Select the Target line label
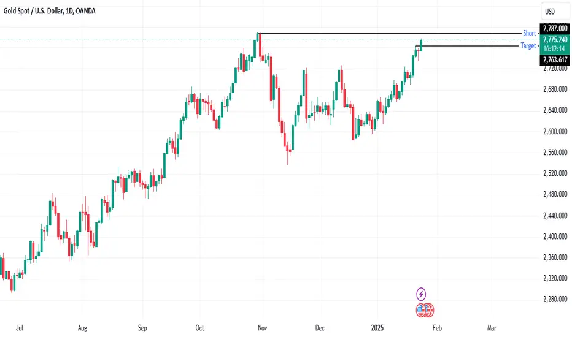 (528, 46)
